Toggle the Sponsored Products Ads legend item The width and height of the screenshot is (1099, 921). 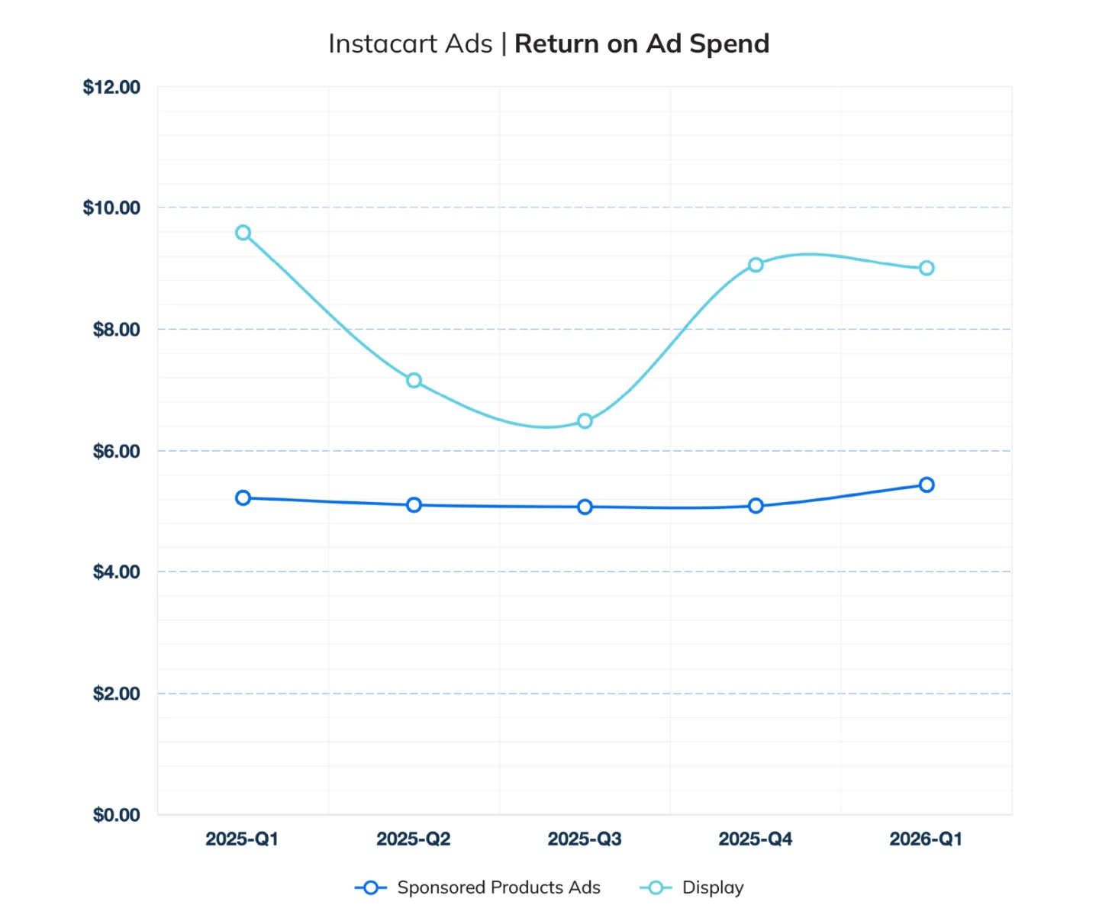tap(498, 887)
